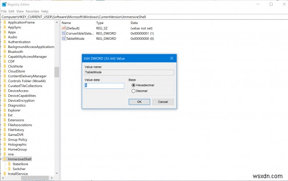Cancel the Edit DWORD dialog
Viewport: 288px width, 181px height.
click(163, 102)
